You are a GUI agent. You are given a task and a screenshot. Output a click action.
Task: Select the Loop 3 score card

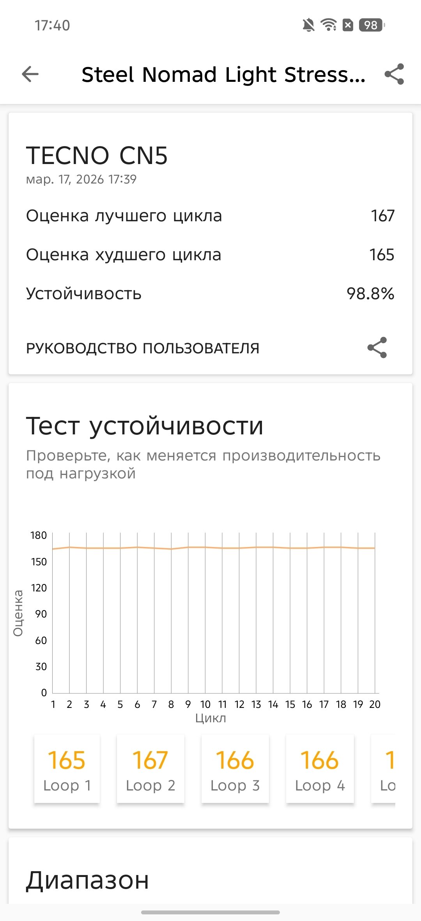point(235,768)
